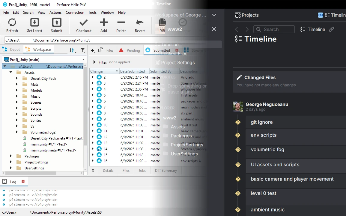Viewport: 346px width, 216px height.
Task: Click the Timeline link chain icon
Action: 332,29
